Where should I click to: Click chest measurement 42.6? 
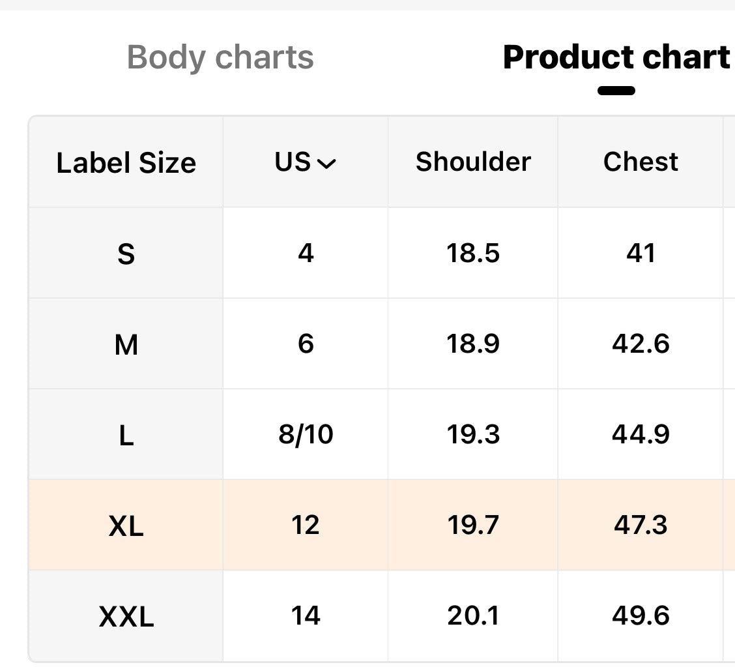[x=641, y=344]
